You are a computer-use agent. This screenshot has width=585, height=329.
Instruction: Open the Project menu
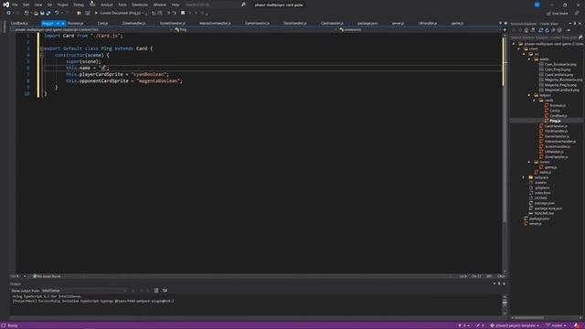click(x=63, y=5)
